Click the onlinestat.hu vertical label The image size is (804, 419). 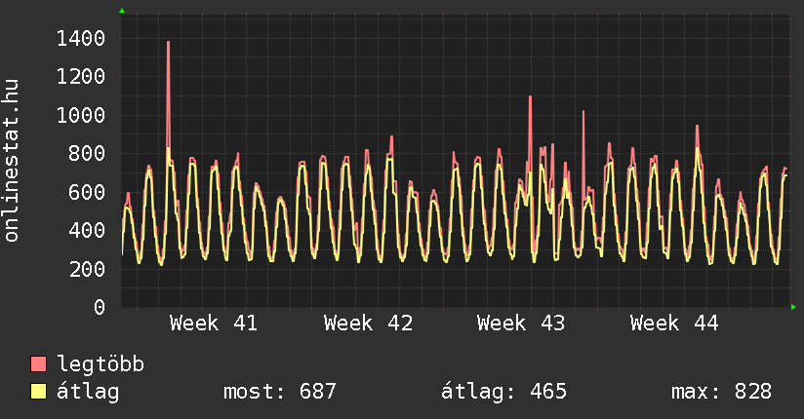13,161
